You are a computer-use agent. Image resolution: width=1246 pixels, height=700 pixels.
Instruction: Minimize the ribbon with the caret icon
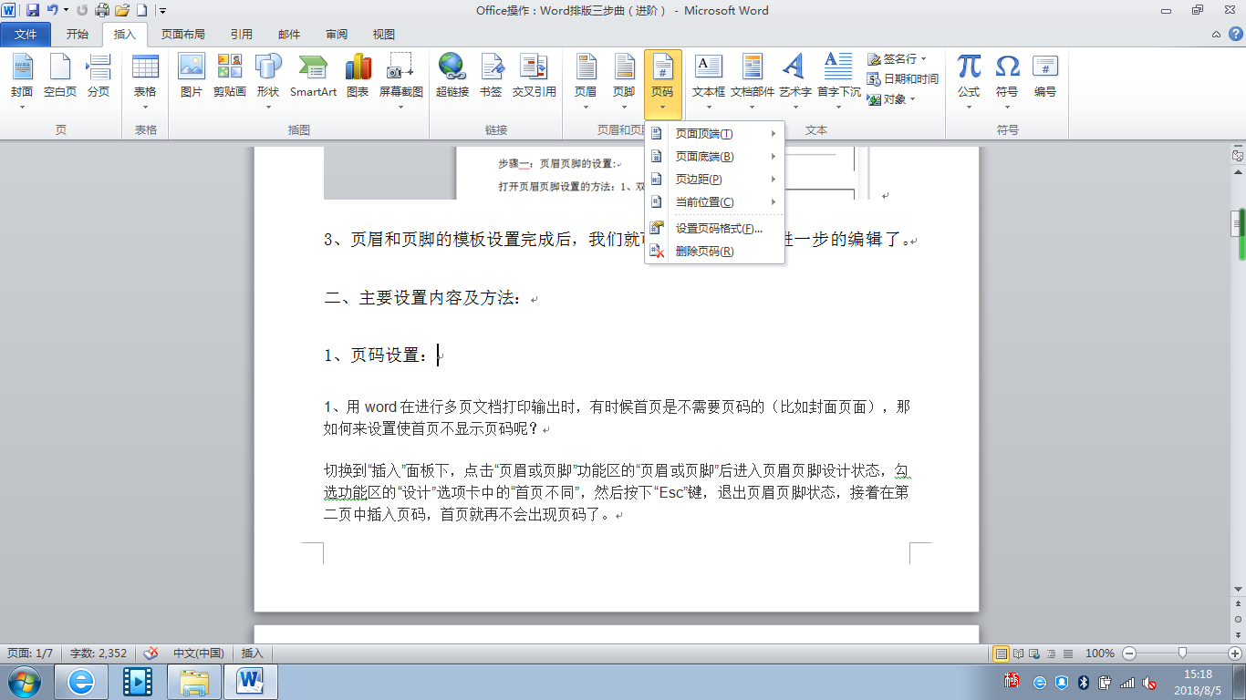(x=1216, y=34)
